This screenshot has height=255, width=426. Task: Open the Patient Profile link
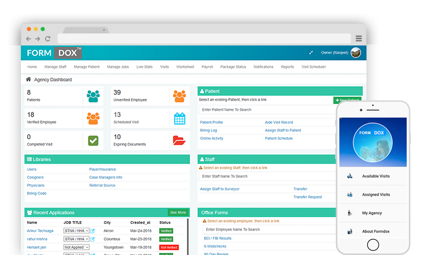pos(211,122)
